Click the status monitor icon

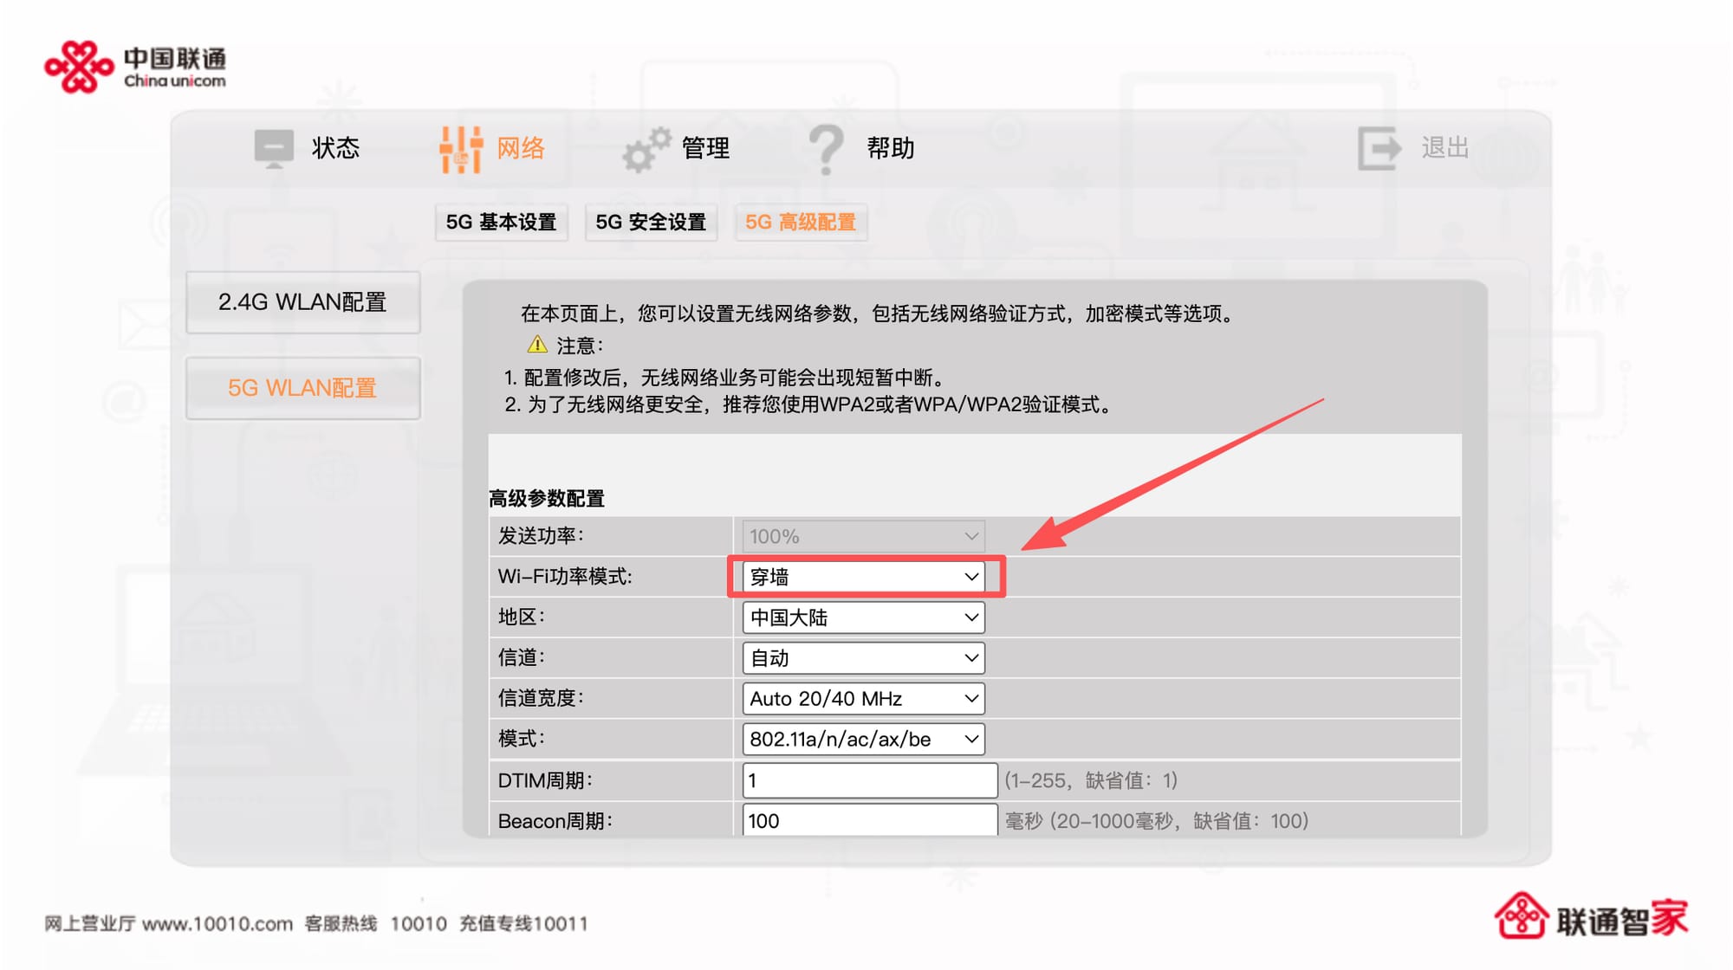(x=274, y=148)
